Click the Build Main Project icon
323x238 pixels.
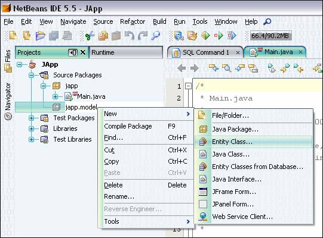179,36
